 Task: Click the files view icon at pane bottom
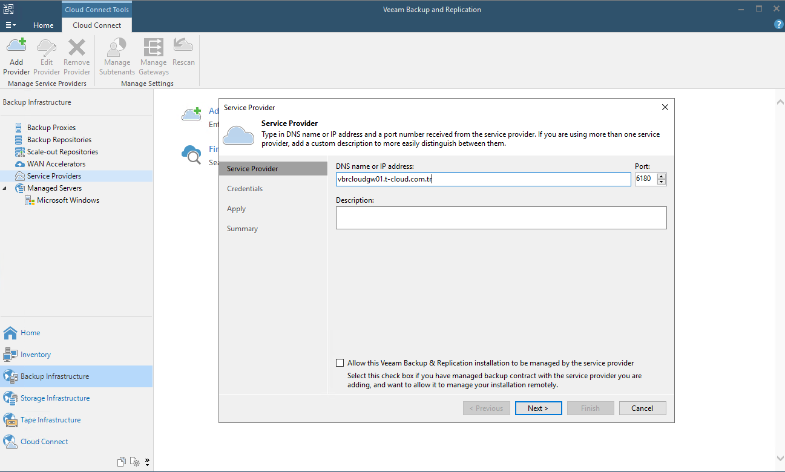point(122,462)
